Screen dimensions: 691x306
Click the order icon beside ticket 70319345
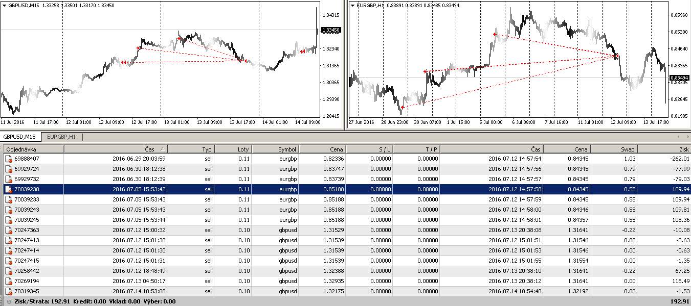pos(9,291)
